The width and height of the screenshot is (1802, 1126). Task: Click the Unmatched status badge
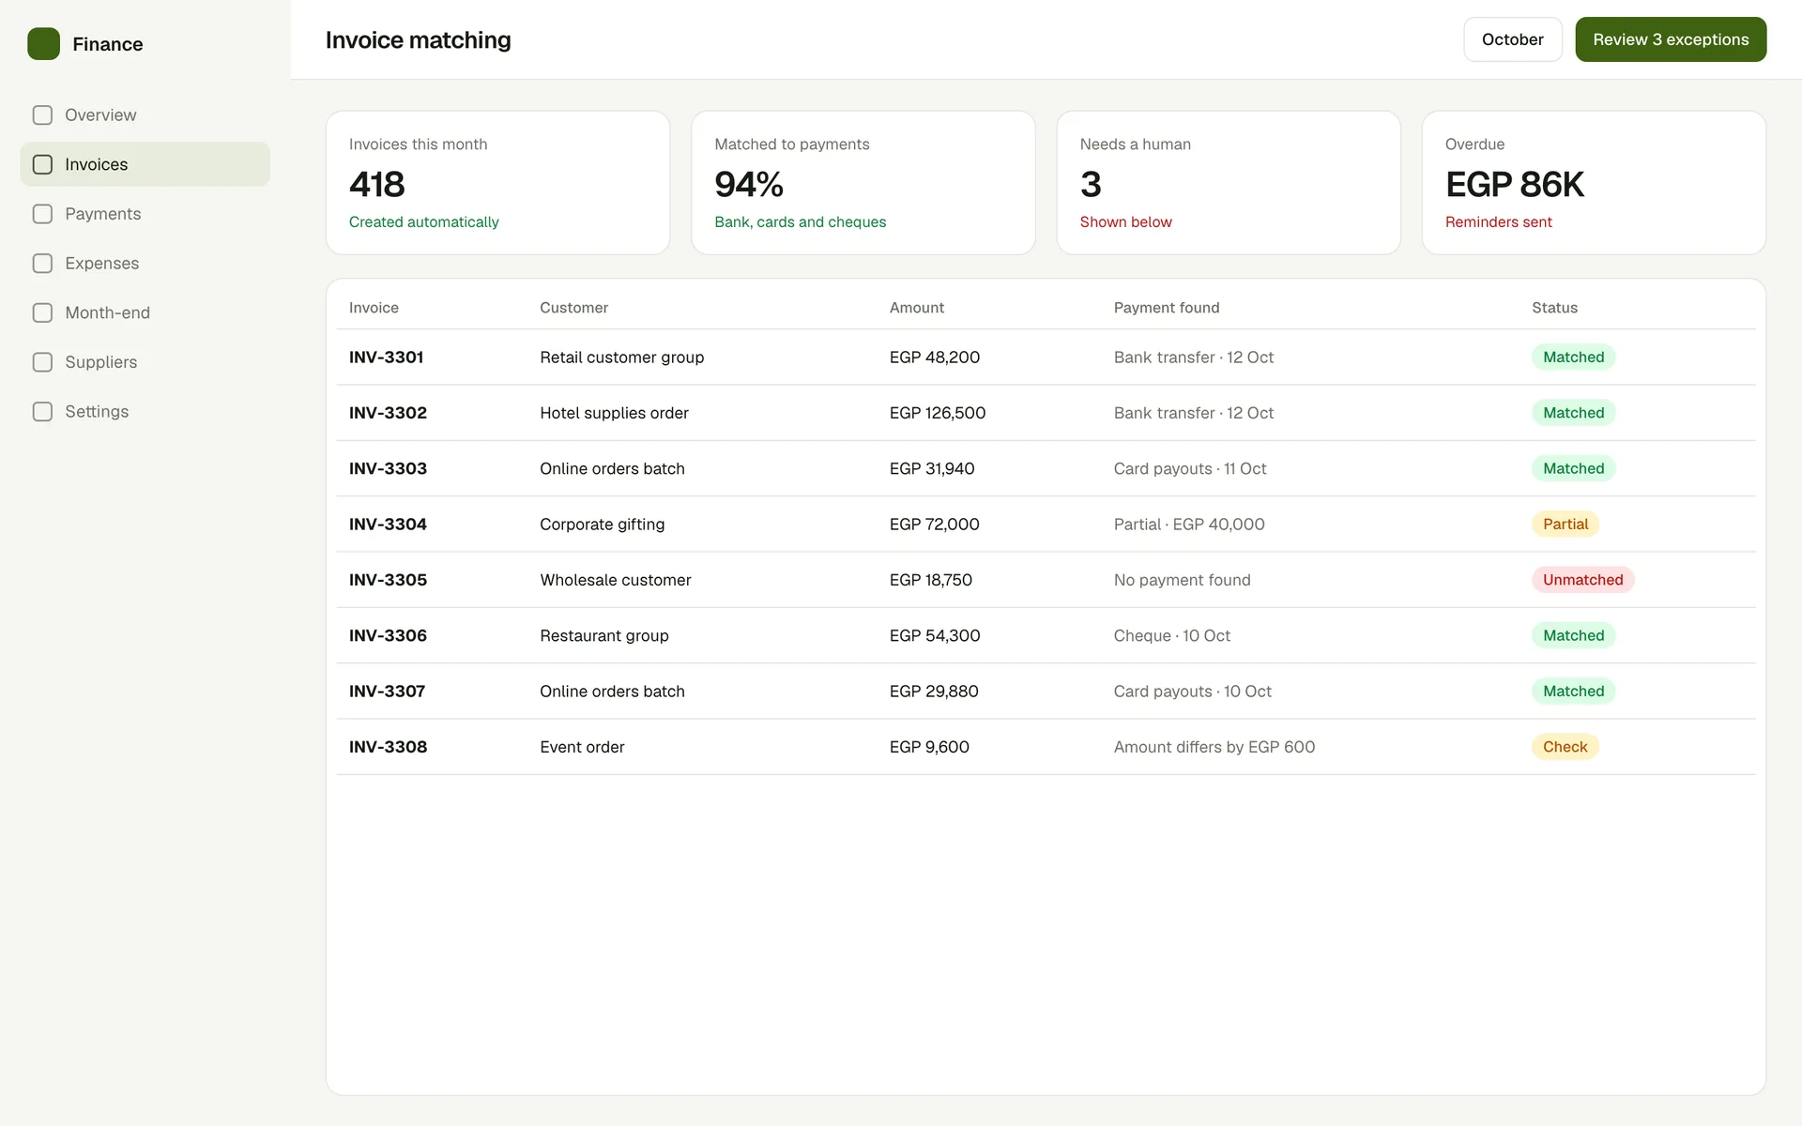(x=1582, y=580)
